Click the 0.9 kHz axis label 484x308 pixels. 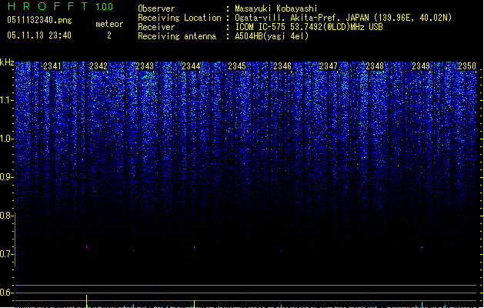click(x=6, y=177)
